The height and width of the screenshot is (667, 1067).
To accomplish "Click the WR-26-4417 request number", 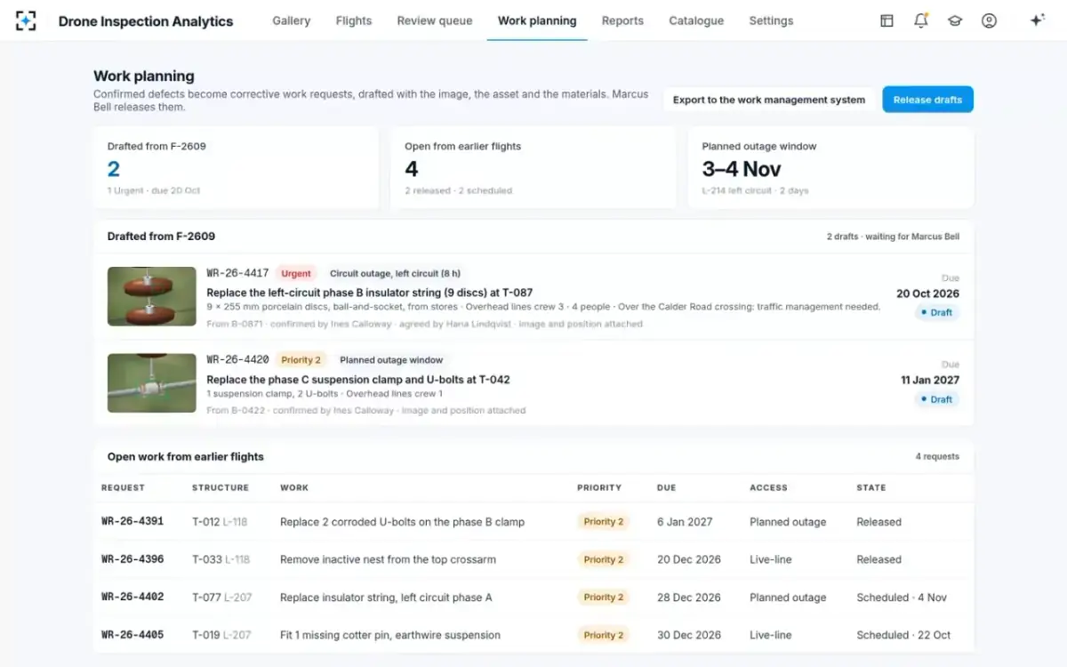I will 237,274.
